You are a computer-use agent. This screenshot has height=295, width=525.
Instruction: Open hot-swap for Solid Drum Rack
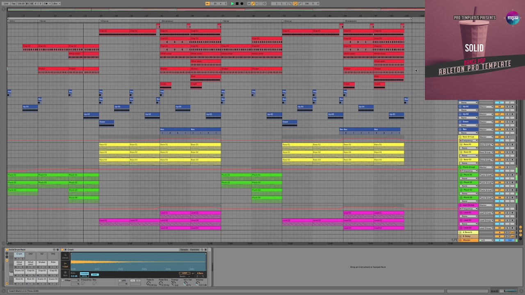(54, 250)
